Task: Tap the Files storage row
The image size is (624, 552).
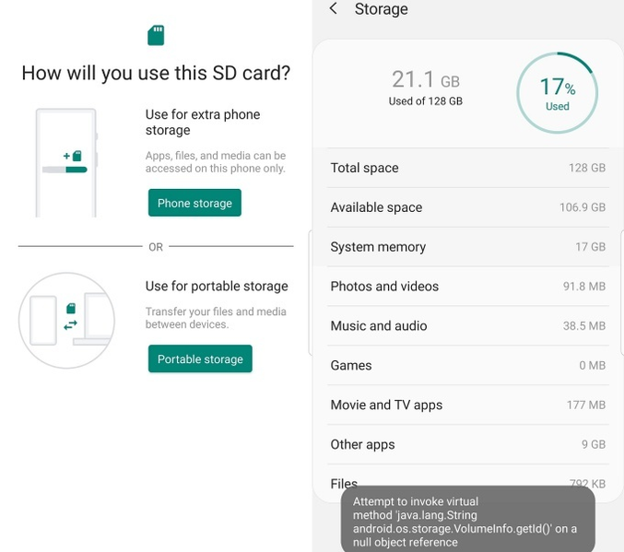Action: 343,481
